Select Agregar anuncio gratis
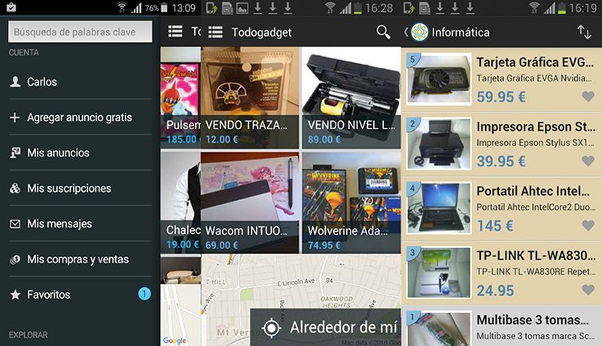This screenshot has height=346, width=602. pyautogui.click(x=80, y=117)
